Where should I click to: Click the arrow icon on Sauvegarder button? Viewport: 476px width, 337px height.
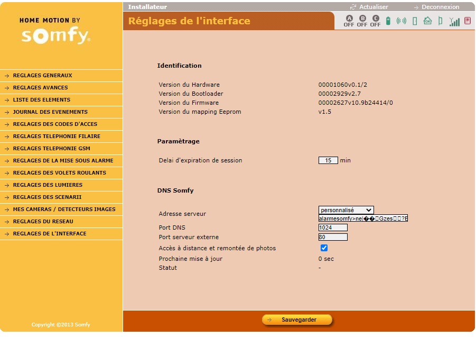point(269,320)
